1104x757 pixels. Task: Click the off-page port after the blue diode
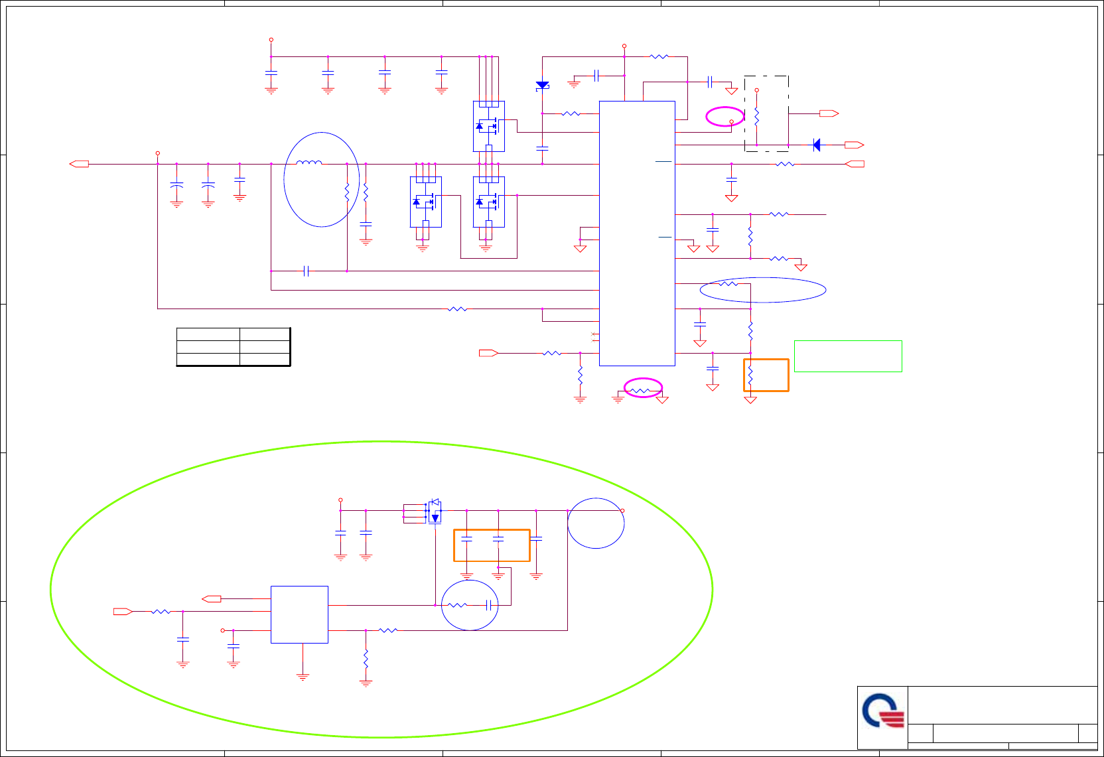[855, 145]
